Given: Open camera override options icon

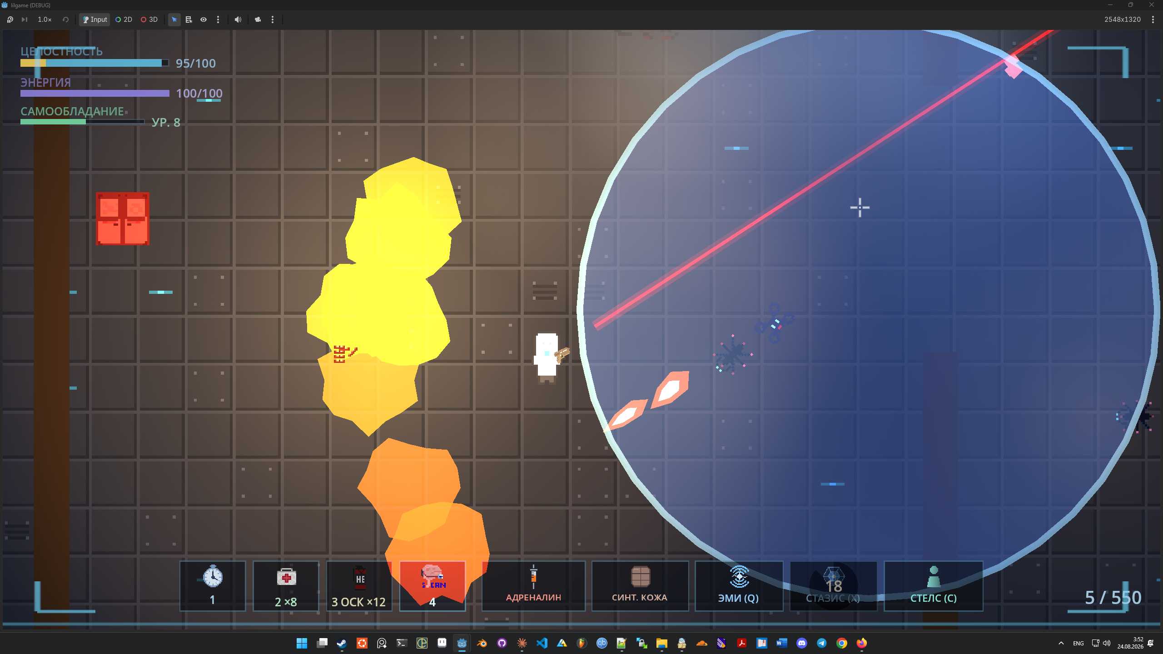Looking at the screenshot, I should click(258, 20).
